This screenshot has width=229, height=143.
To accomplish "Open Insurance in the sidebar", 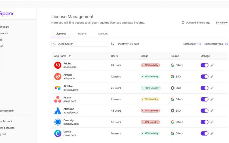I will click(x=4, y=33).
